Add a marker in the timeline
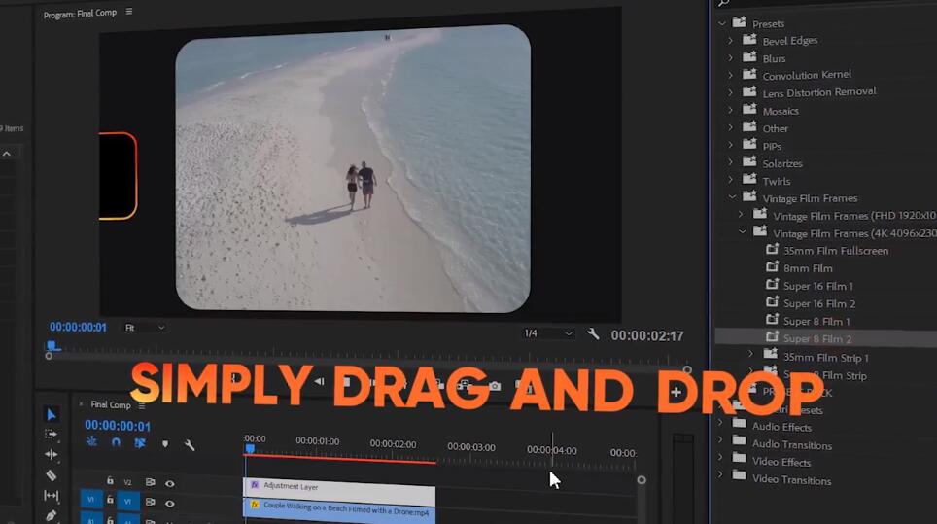937x524 pixels. click(x=165, y=444)
